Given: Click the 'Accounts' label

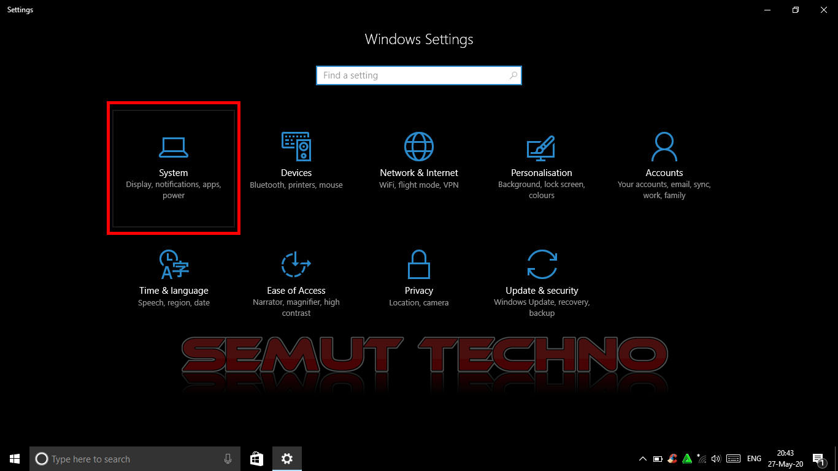Looking at the screenshot, I should click(x=664, y=173).
